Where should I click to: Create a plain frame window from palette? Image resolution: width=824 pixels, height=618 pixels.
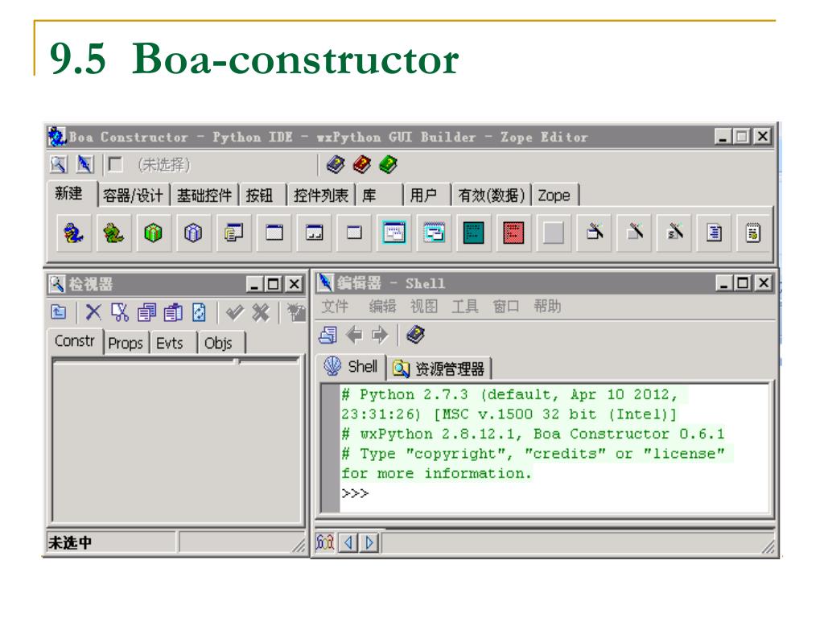coord(274,233)
